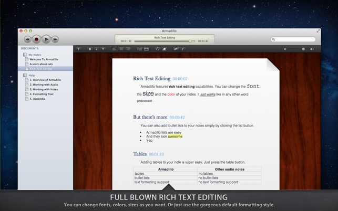Open 3. Working with Notes

coord(44,89)
